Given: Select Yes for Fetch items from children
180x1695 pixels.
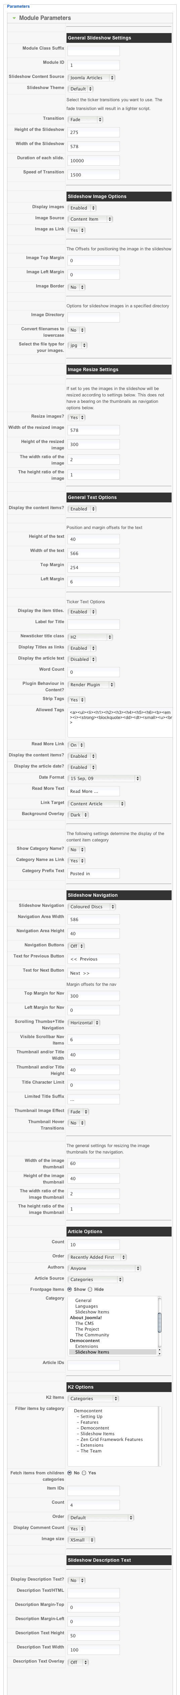Looking at the screenshot, I should (84, 1473).
